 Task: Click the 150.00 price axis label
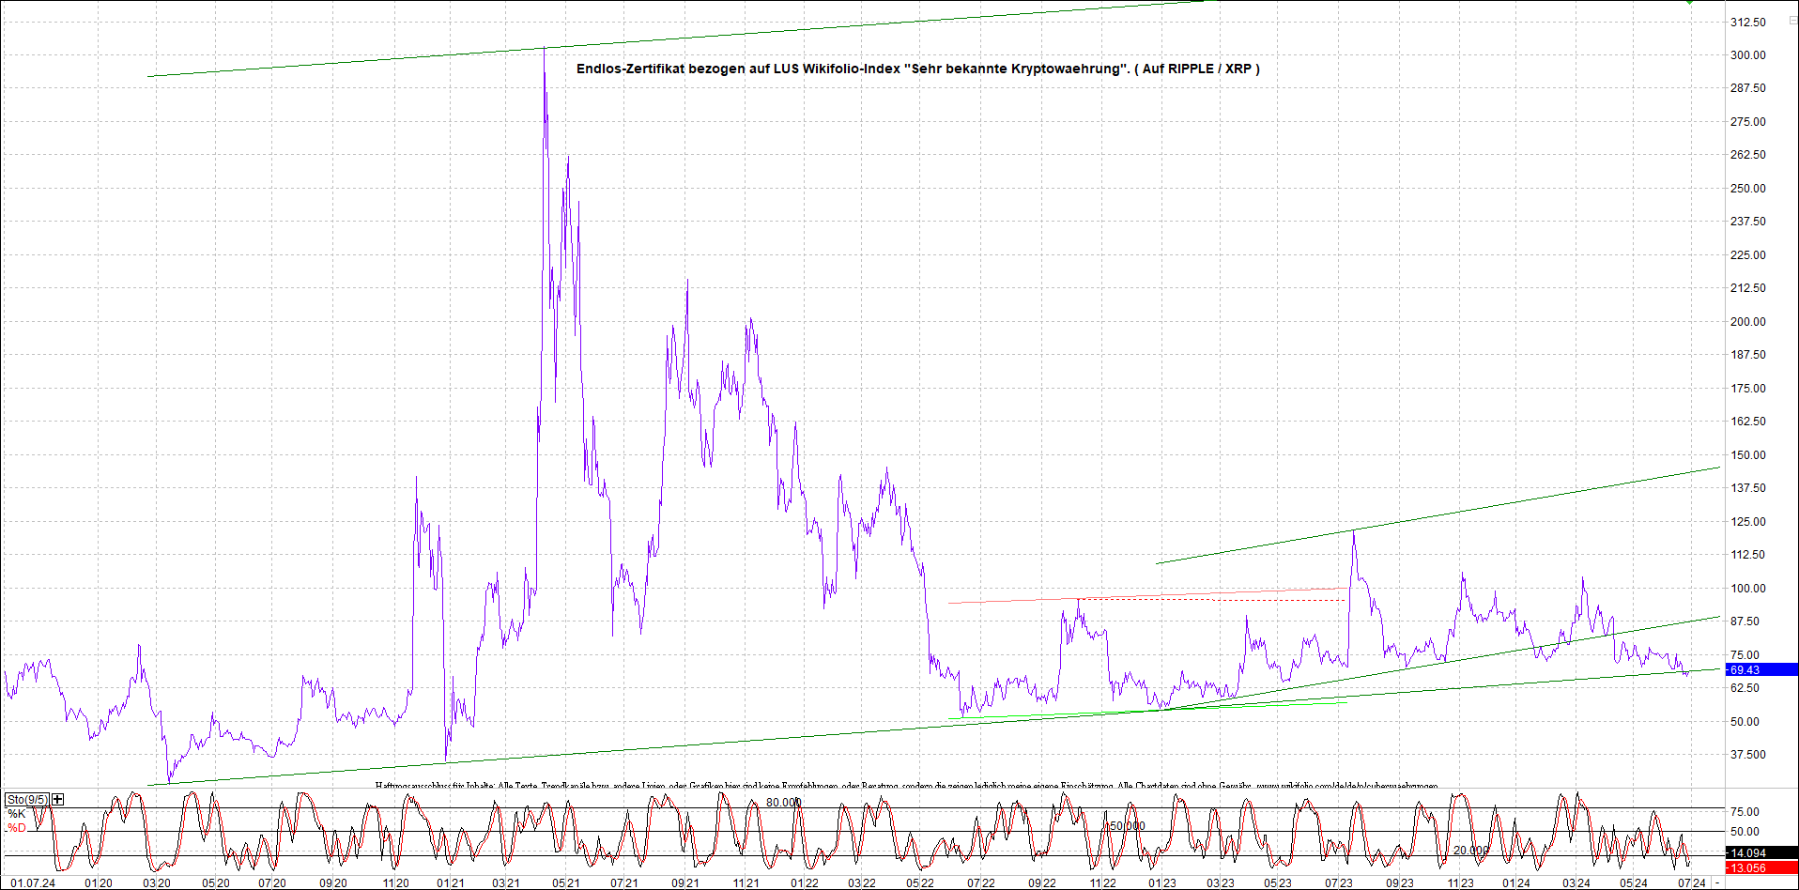tap(1747, 454)
